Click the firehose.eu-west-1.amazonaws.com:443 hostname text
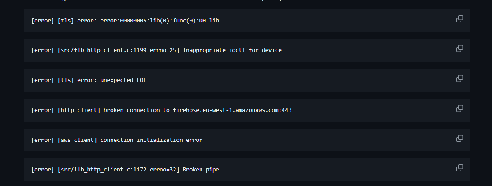The image size is (492, 186). [x=232, y=110]
